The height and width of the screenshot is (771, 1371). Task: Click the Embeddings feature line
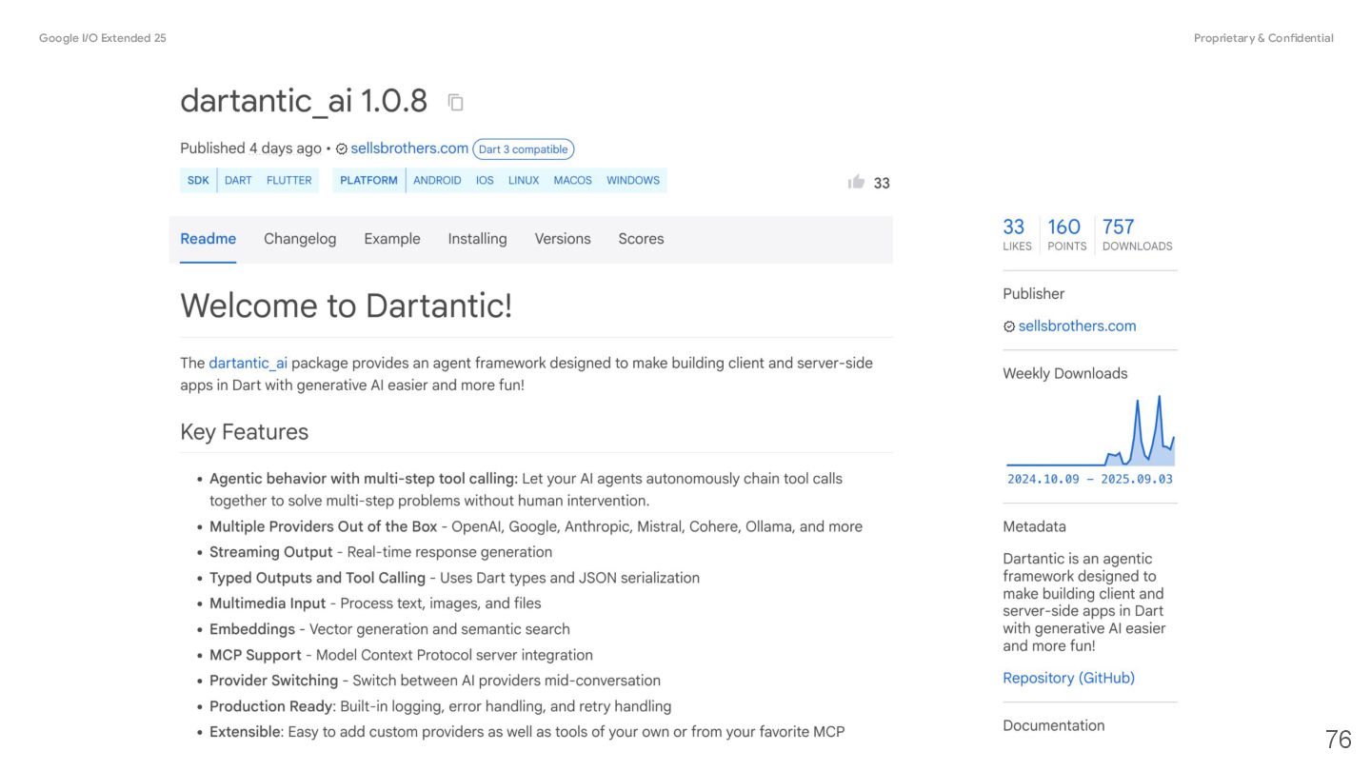(x=389, y=629)
